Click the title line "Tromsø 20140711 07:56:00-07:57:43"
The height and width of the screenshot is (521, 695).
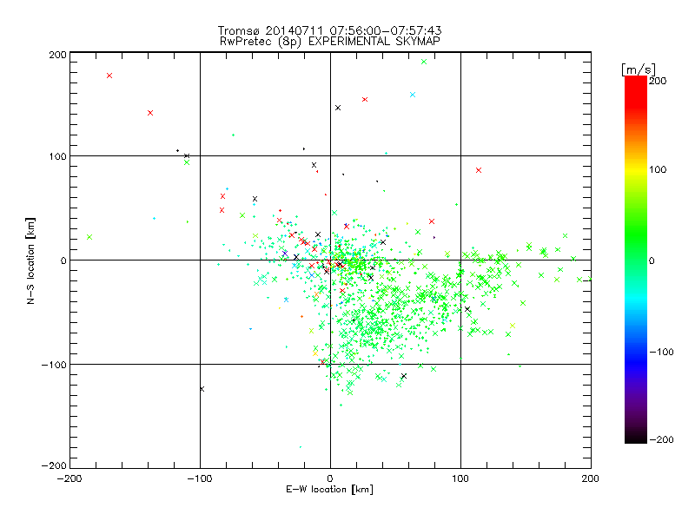(x=329, y=30)
